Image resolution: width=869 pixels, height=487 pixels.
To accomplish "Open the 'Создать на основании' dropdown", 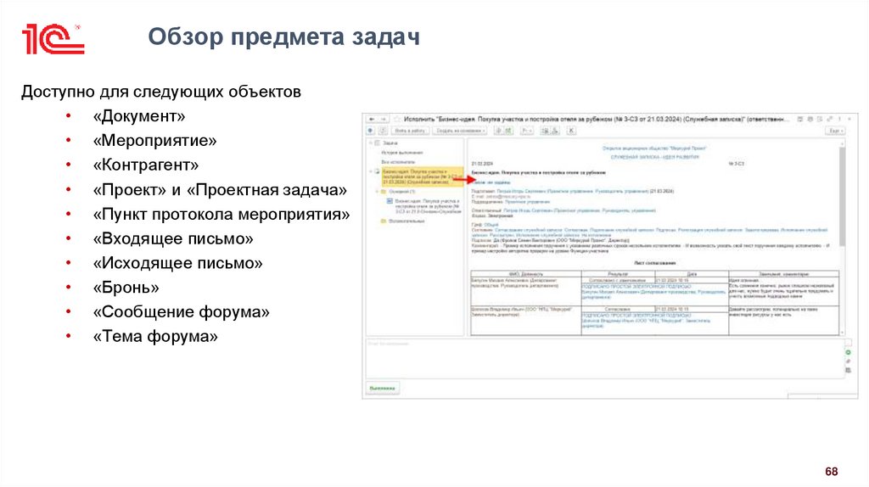I will coord(460,131).
